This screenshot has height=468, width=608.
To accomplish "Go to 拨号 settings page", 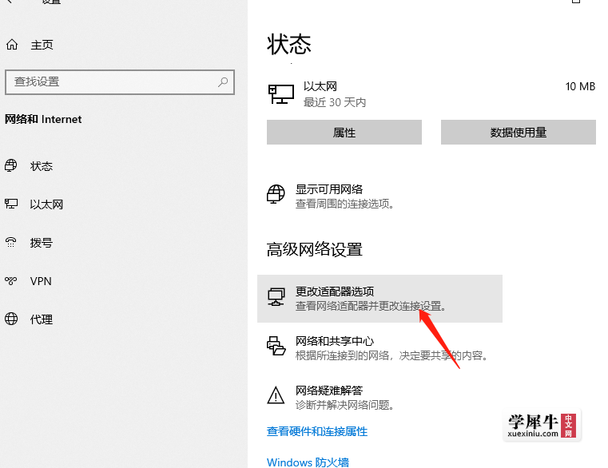I will pos(42,243).
